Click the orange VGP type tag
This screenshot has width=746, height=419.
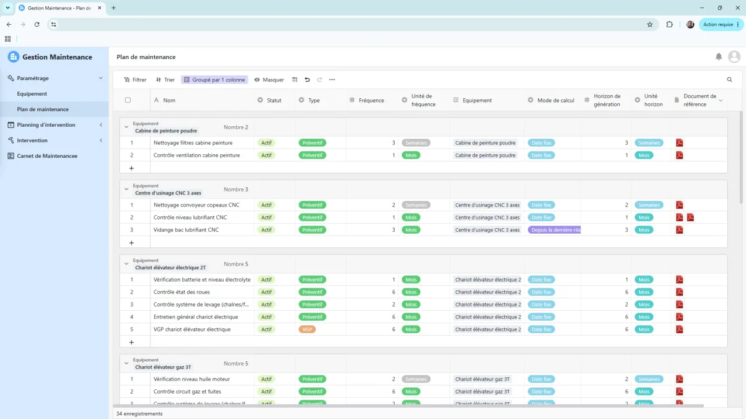307,329
